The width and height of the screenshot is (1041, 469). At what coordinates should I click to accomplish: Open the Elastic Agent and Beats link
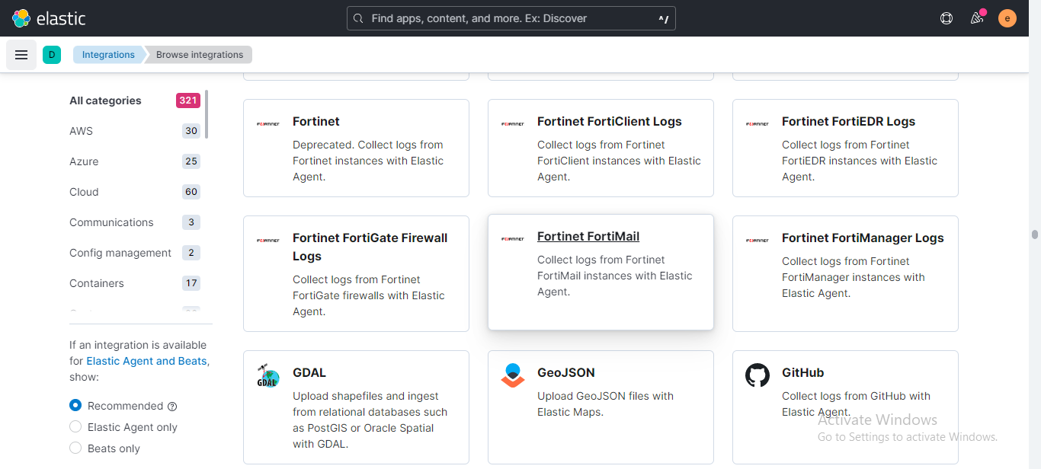pos(146,361)
